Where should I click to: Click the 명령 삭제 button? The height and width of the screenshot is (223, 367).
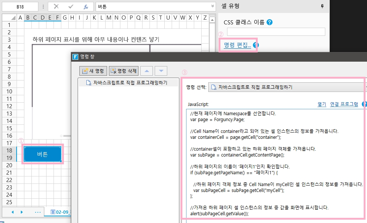[x=124, y=71]
